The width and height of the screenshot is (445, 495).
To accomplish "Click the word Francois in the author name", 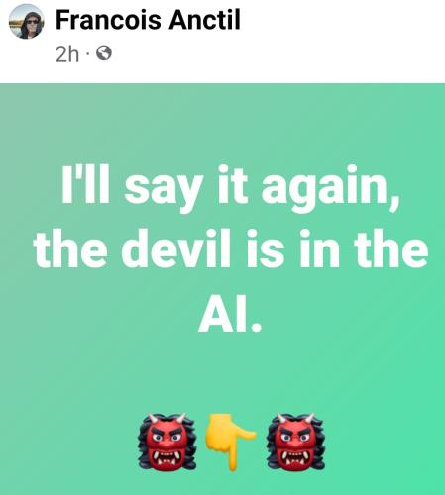I will 108,20.
